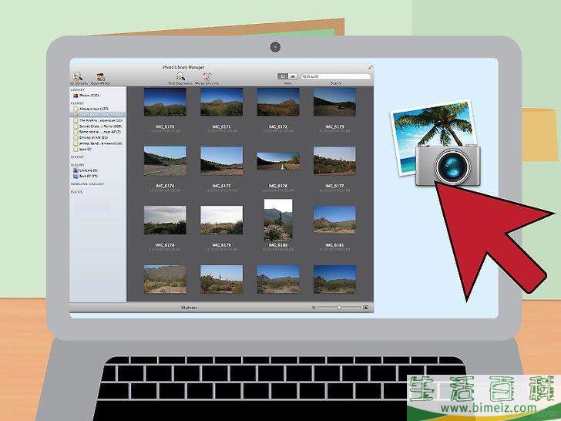Select the Sunset Crater event in sidebar
The height and width of the screenshot is (421, 561).
click(x=96, y=126)
